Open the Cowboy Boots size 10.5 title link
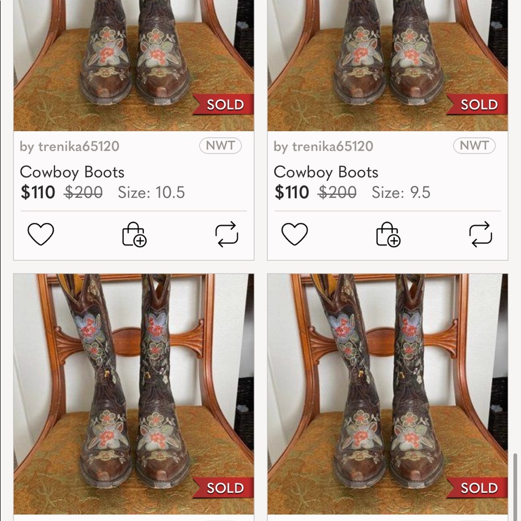Viewport: 521px width, 521px height. (x=72, y=172)
